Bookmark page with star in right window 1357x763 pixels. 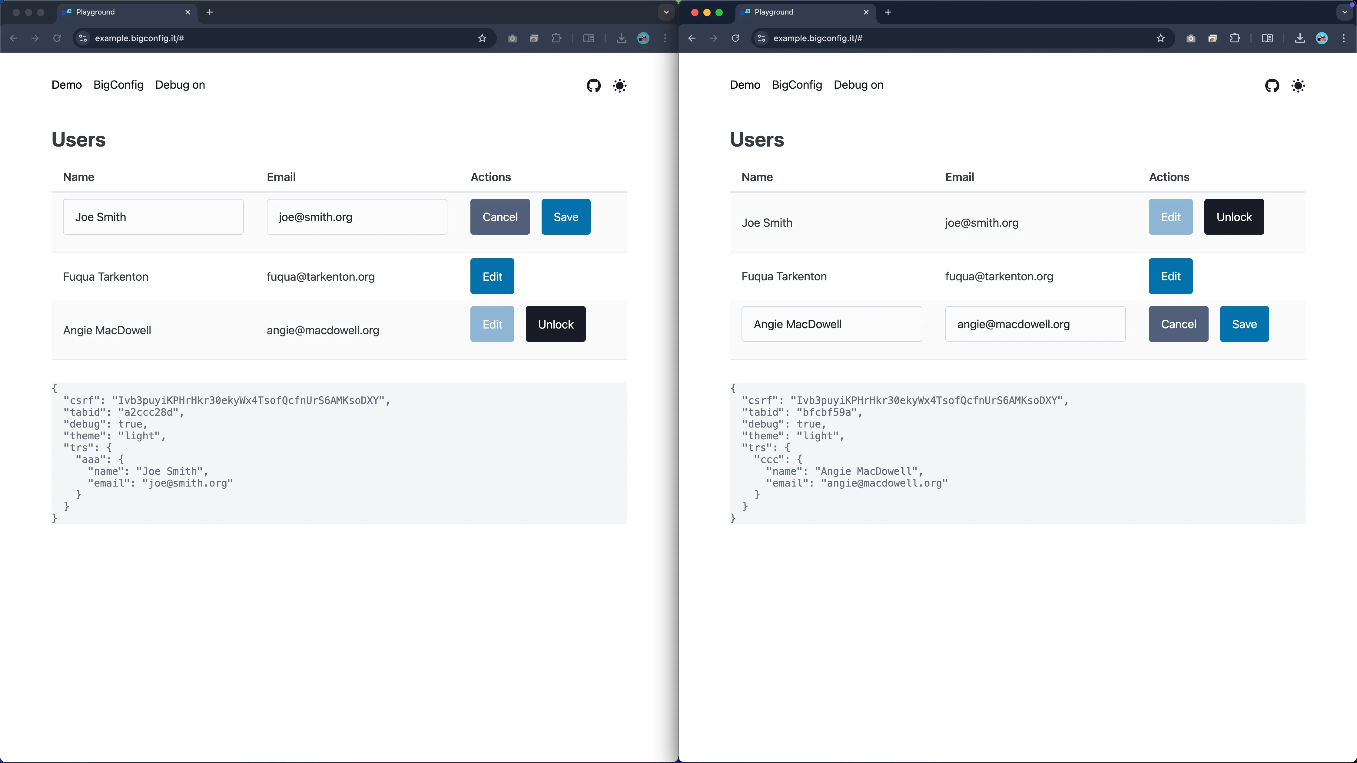coord(1160,38)
